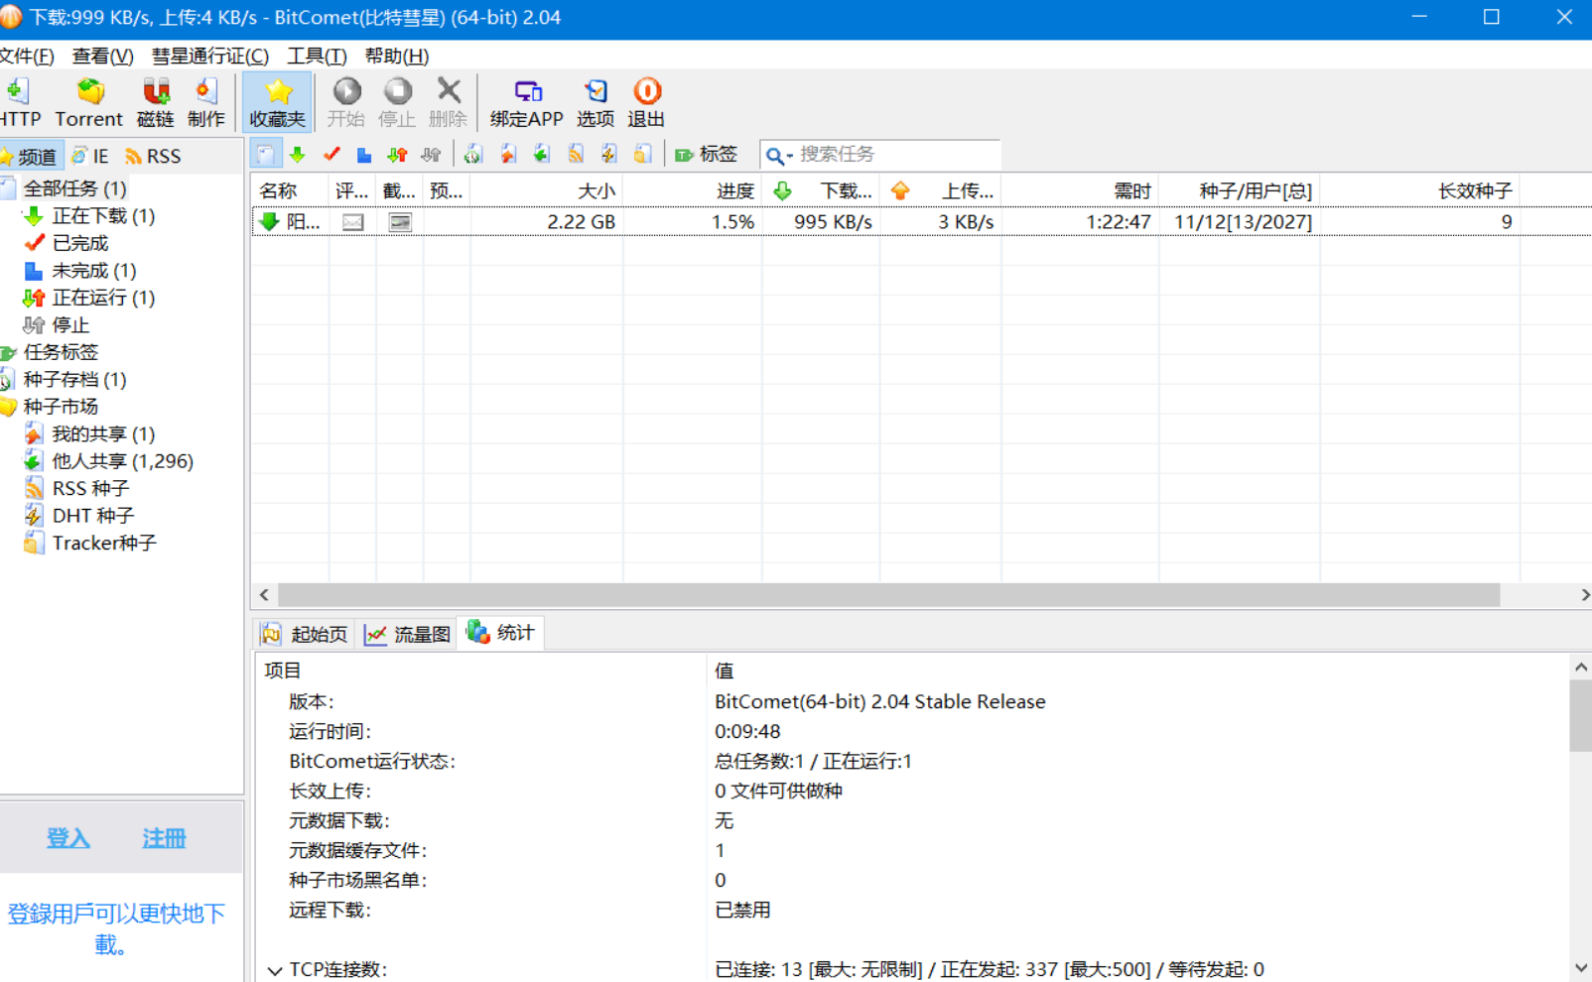Select 全部任务 (1) in the tree
1592x982 pixels.
pos(74,188)
